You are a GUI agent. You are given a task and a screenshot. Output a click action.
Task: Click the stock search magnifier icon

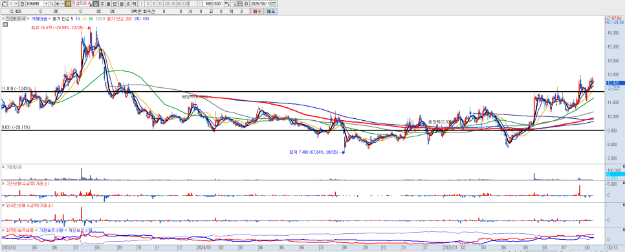tap(52, 3)
